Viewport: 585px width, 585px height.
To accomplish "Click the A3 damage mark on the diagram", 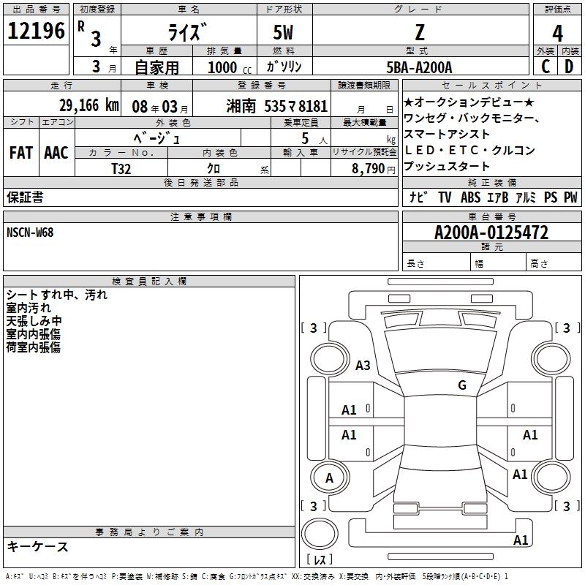I will [x=363, y=365].
